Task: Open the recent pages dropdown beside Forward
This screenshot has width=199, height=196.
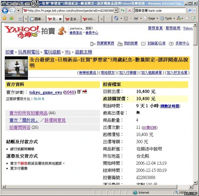Action: (x=19, y=11)
